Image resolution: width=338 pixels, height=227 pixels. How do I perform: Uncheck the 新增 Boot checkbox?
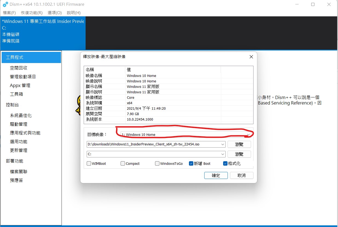[x=191, y=163]
